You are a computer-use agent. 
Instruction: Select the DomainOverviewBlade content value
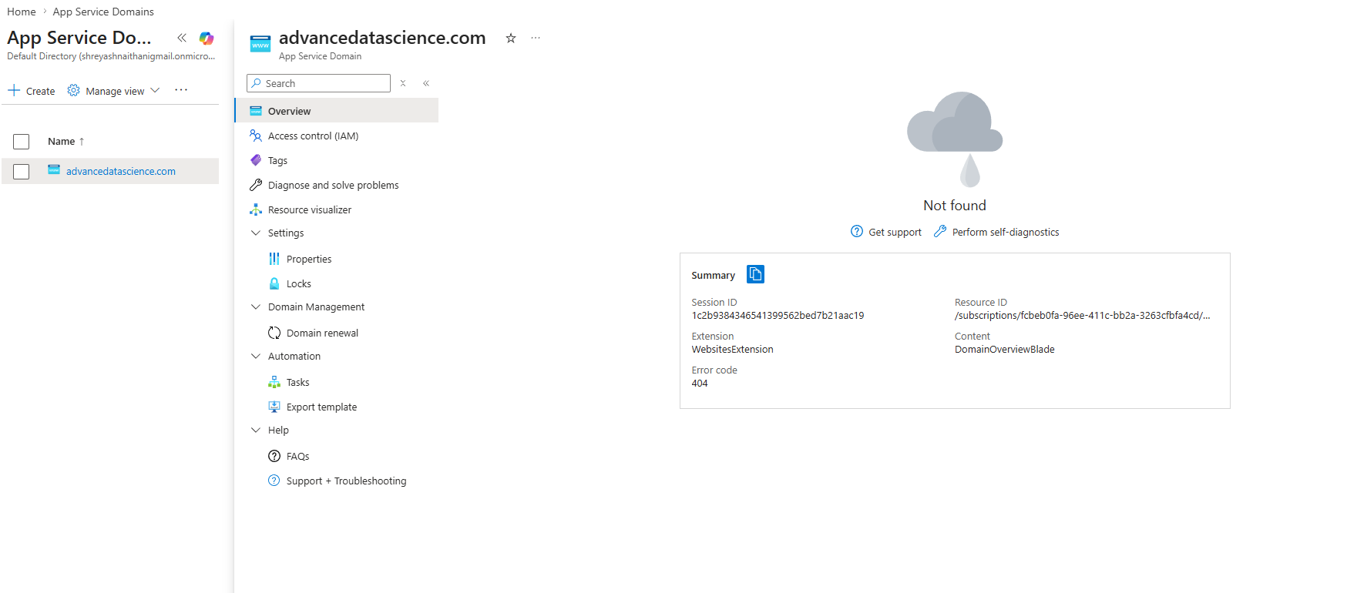click(1005, 349)
